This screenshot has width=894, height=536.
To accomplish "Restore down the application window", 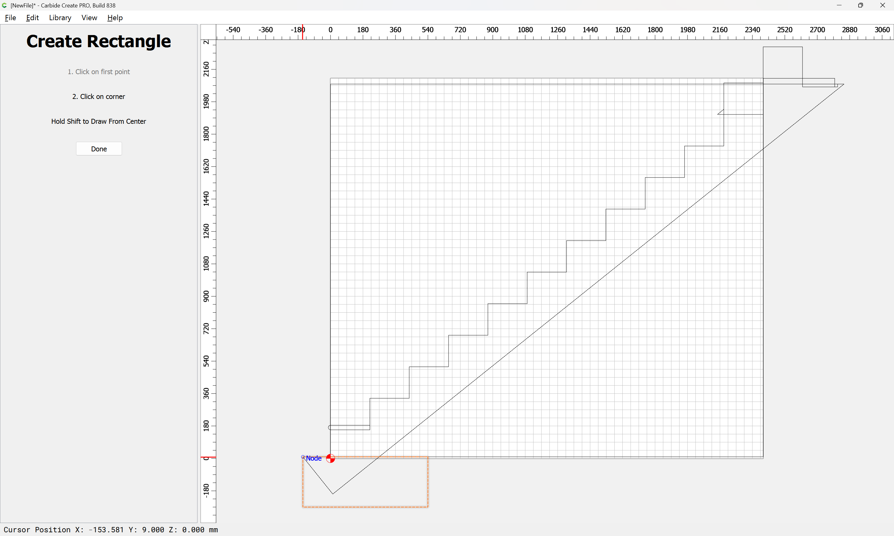I will coord(860,5).
